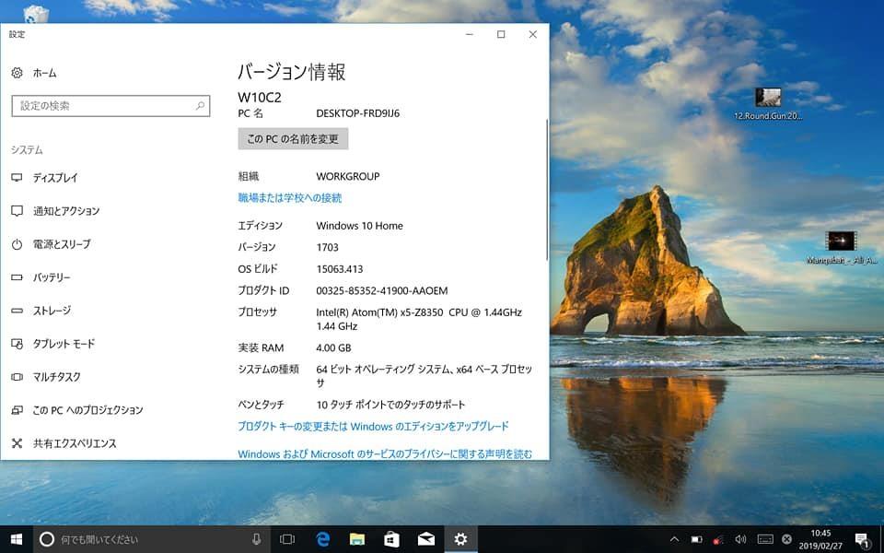Click the Cortana microphone icon
The image size is (884, 553).
coord(257,539)
